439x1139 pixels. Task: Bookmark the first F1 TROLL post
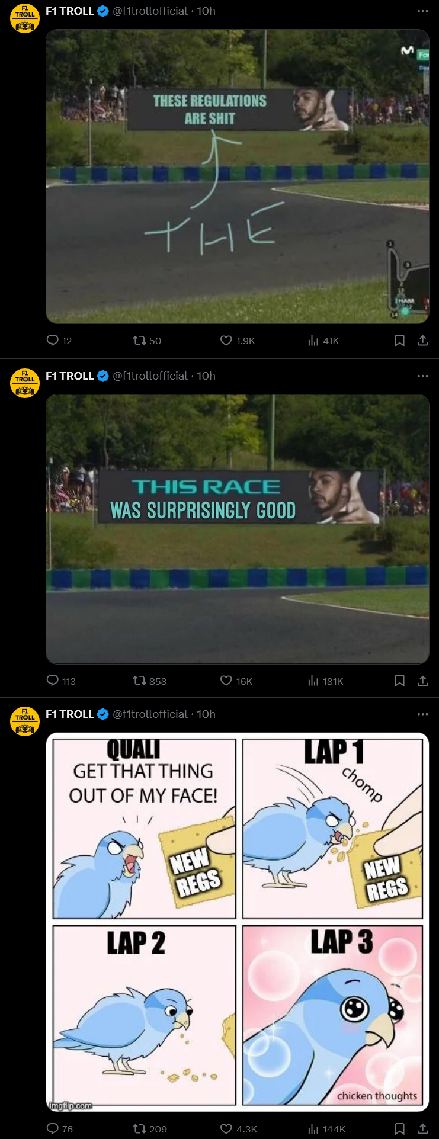click(x=400, y=341)
